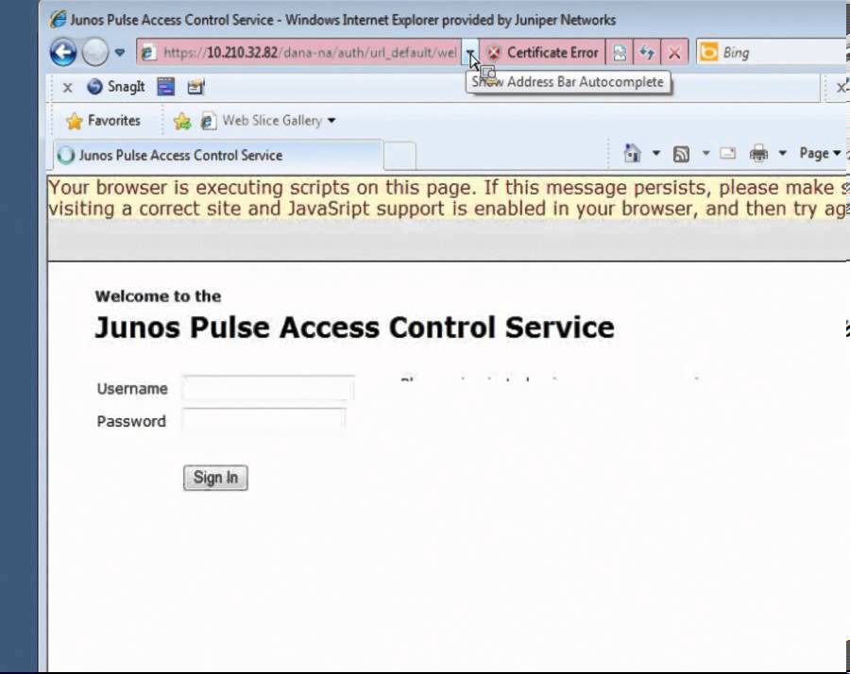This screenshot has width=850, height=674.
Task: Expand Web Slice Gallery dropdown arrow
Action: 331,120
